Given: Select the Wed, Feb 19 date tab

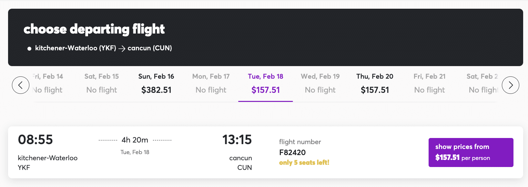Looking at the screenshot, I should (x=320, y=84).
